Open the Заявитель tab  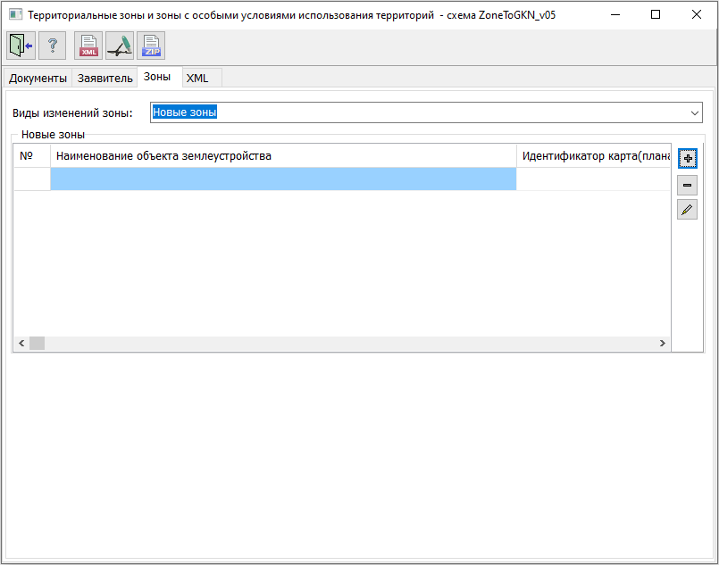pos(105,79)
